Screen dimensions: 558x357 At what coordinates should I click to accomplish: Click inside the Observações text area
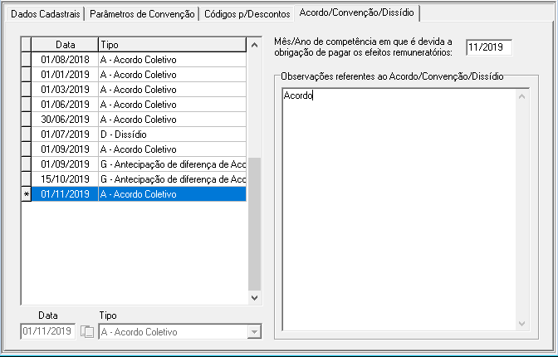397,208
